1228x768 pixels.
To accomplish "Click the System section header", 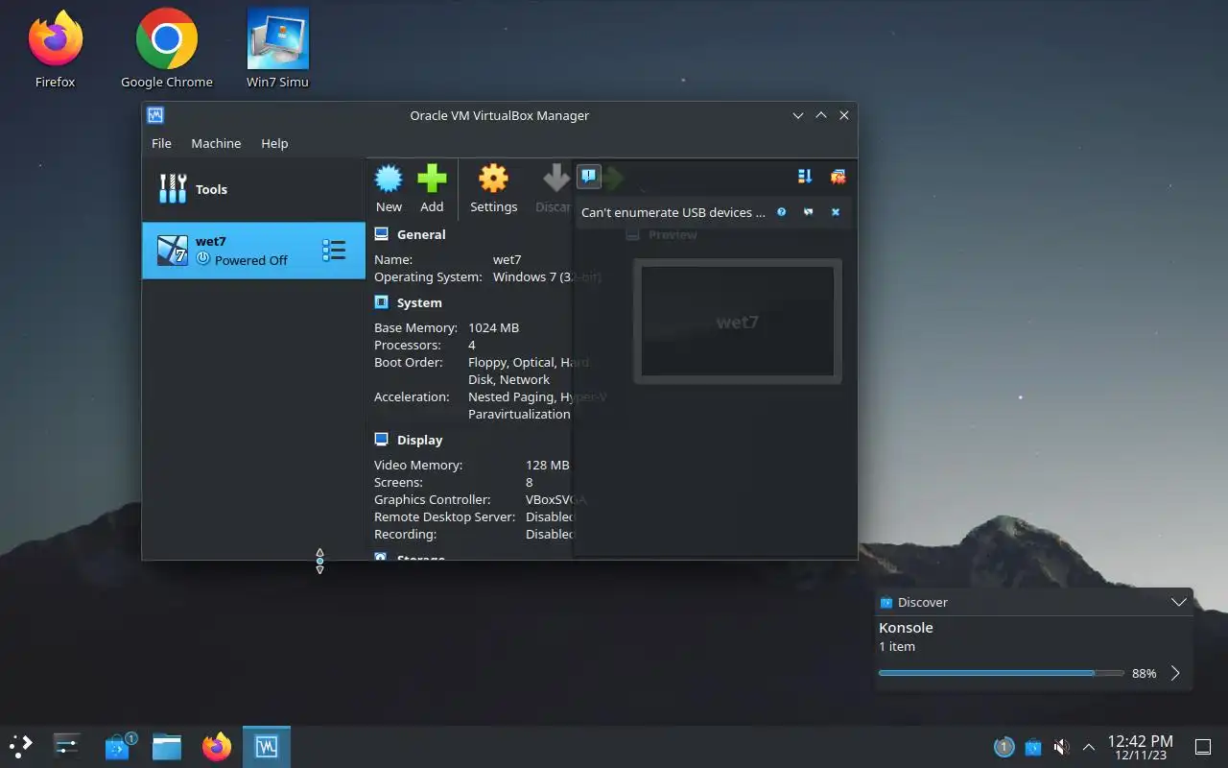I will tap(419, 302).
